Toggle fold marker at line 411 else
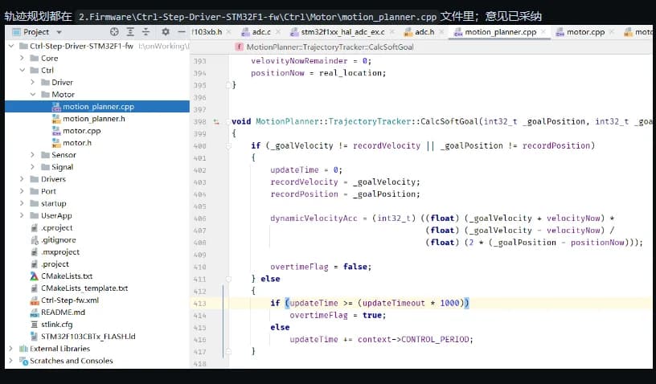This screenshot has width=656, height=384. point(228,279)
